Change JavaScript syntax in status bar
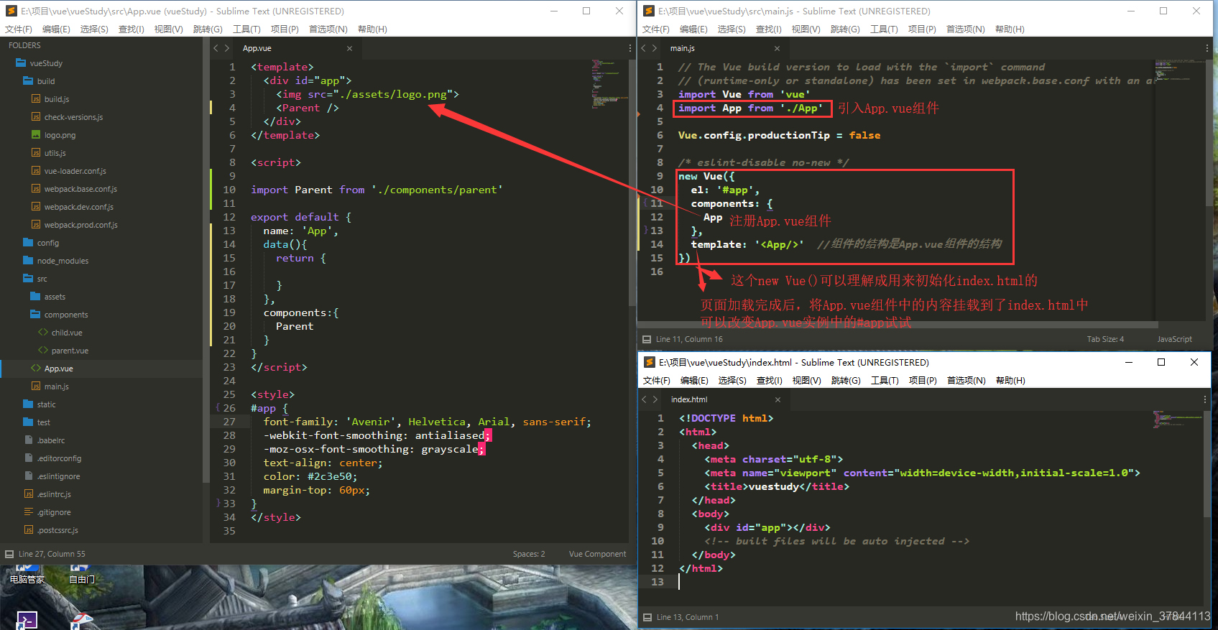The image size is (1218, 630). point(1174,340)
